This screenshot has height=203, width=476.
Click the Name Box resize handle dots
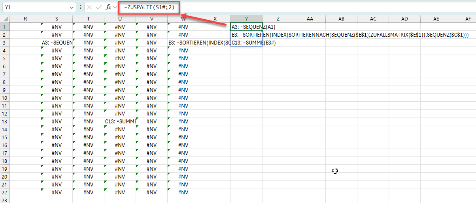pos(80,7)
